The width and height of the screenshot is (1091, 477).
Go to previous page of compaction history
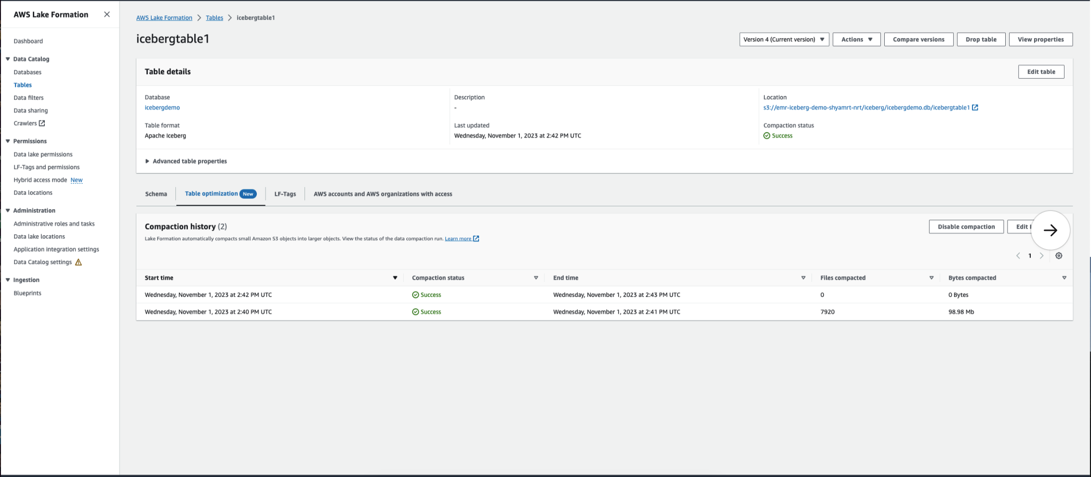(x=1018, y=256)
